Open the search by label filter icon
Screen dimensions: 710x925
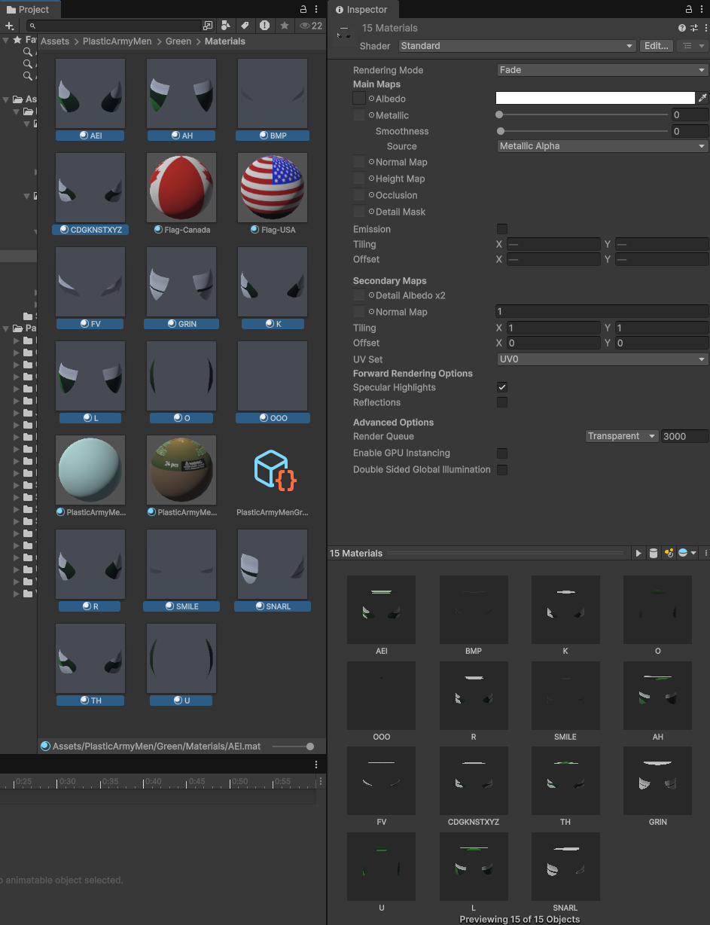(x=245, y=26)
